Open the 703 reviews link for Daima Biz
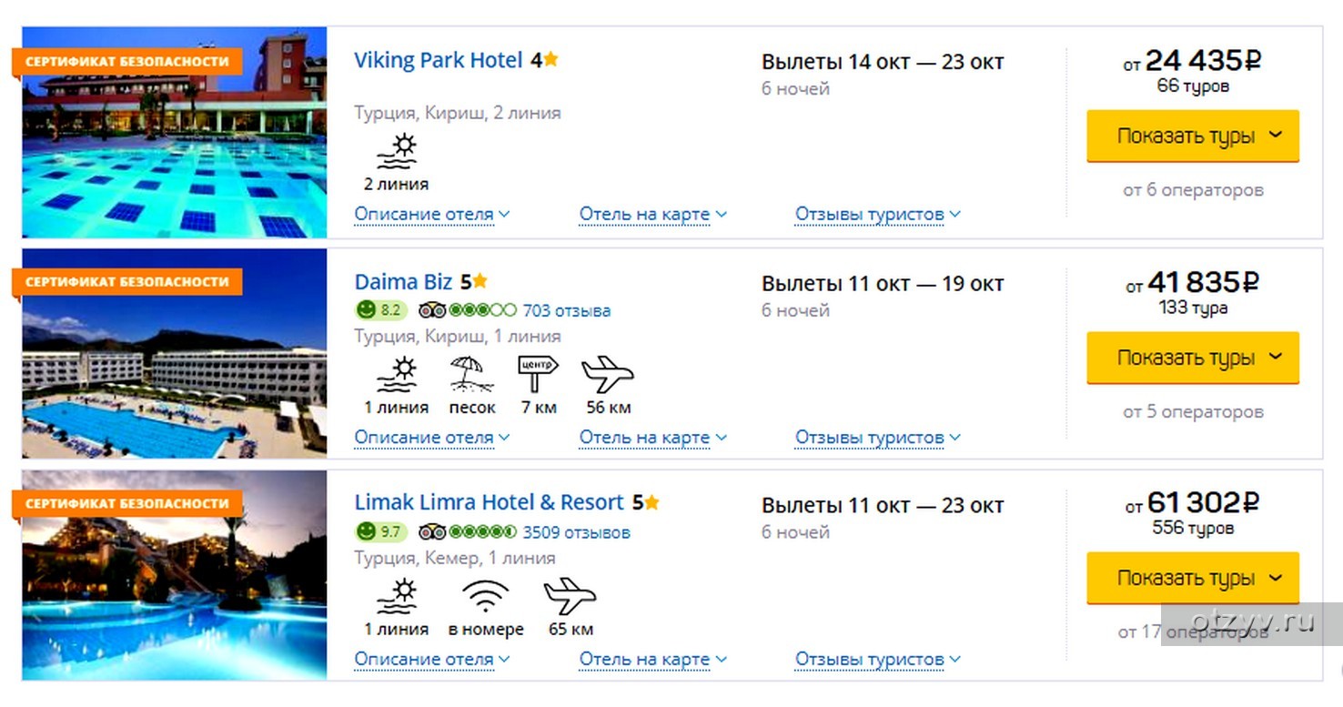 pyautogui.click(x=566, y=310)
